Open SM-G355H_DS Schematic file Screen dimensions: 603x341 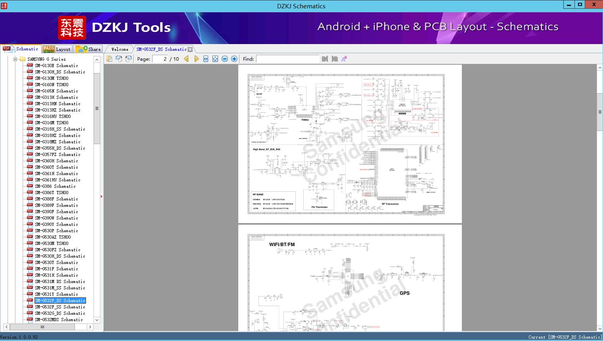click(60, 148)
